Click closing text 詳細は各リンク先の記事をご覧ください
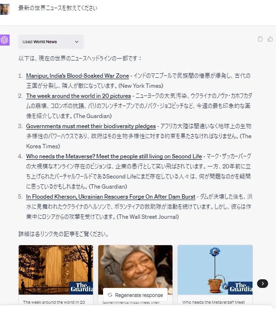The height and width of the screenshot is (309, 276). (x=63, y=234)
